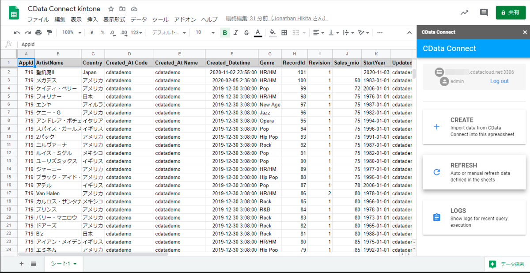Open horizontal align dropdown
The height and width of the screenshot is (273, 530).
[318, 33]
